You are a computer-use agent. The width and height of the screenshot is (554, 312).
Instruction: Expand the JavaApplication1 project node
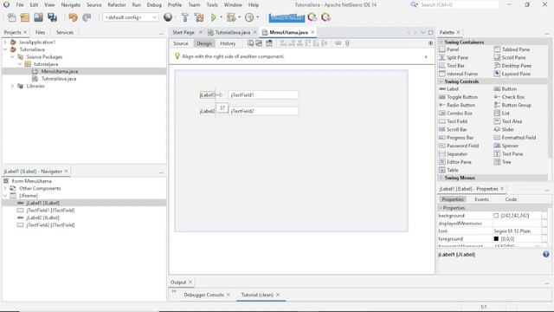click(x=5, y=42)
